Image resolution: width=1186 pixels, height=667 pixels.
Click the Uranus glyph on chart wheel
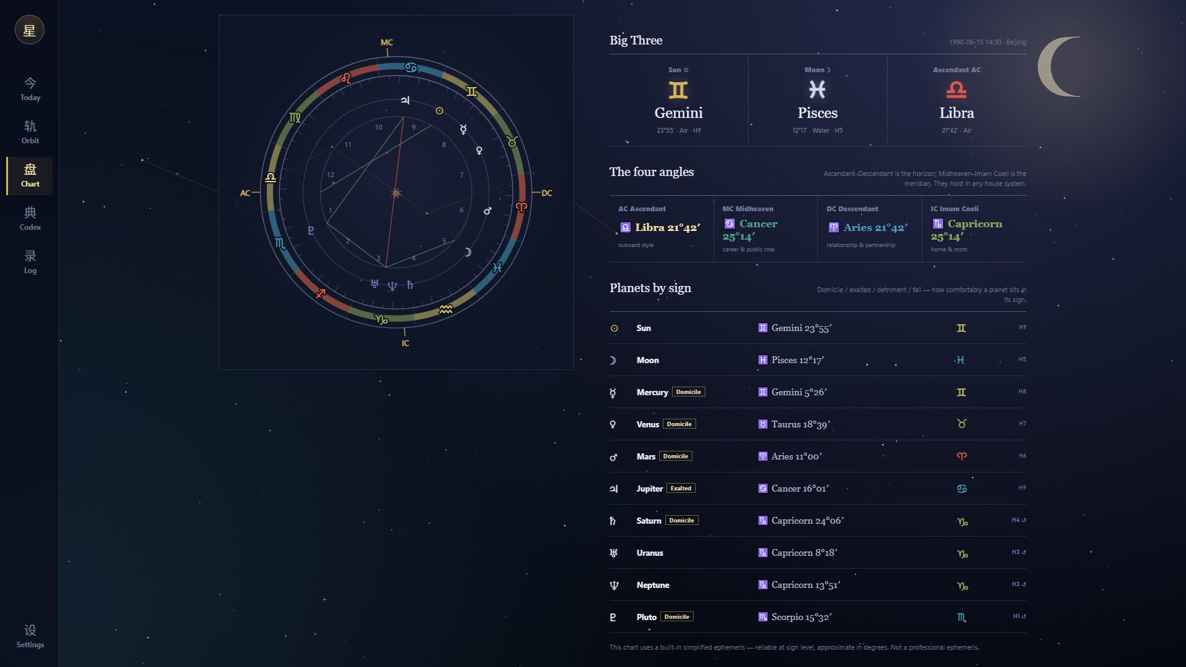click(x=374, y=283)
